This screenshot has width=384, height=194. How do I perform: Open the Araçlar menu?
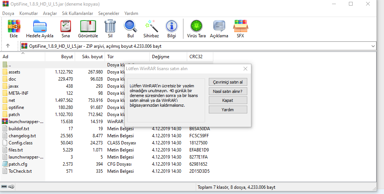point(50,13)
